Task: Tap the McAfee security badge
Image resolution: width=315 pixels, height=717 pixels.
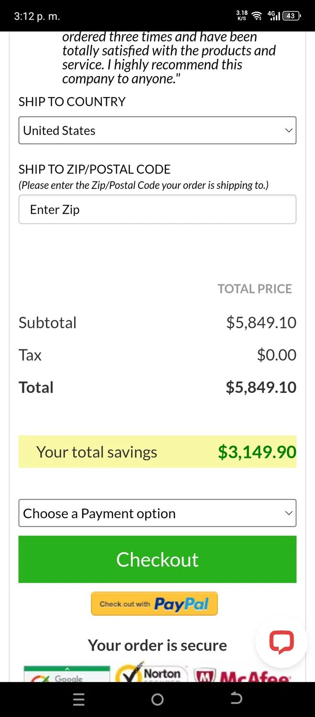Action: pos(242,674)
